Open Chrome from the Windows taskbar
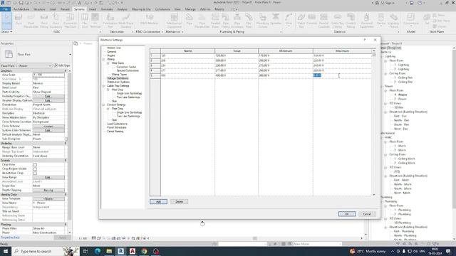456x256 pixels. click(x=144, y=251)
